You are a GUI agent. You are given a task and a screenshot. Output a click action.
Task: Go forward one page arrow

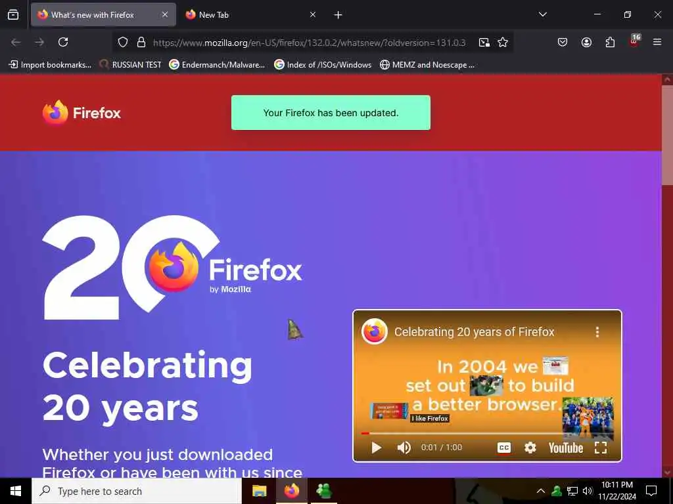pos(39,42)
